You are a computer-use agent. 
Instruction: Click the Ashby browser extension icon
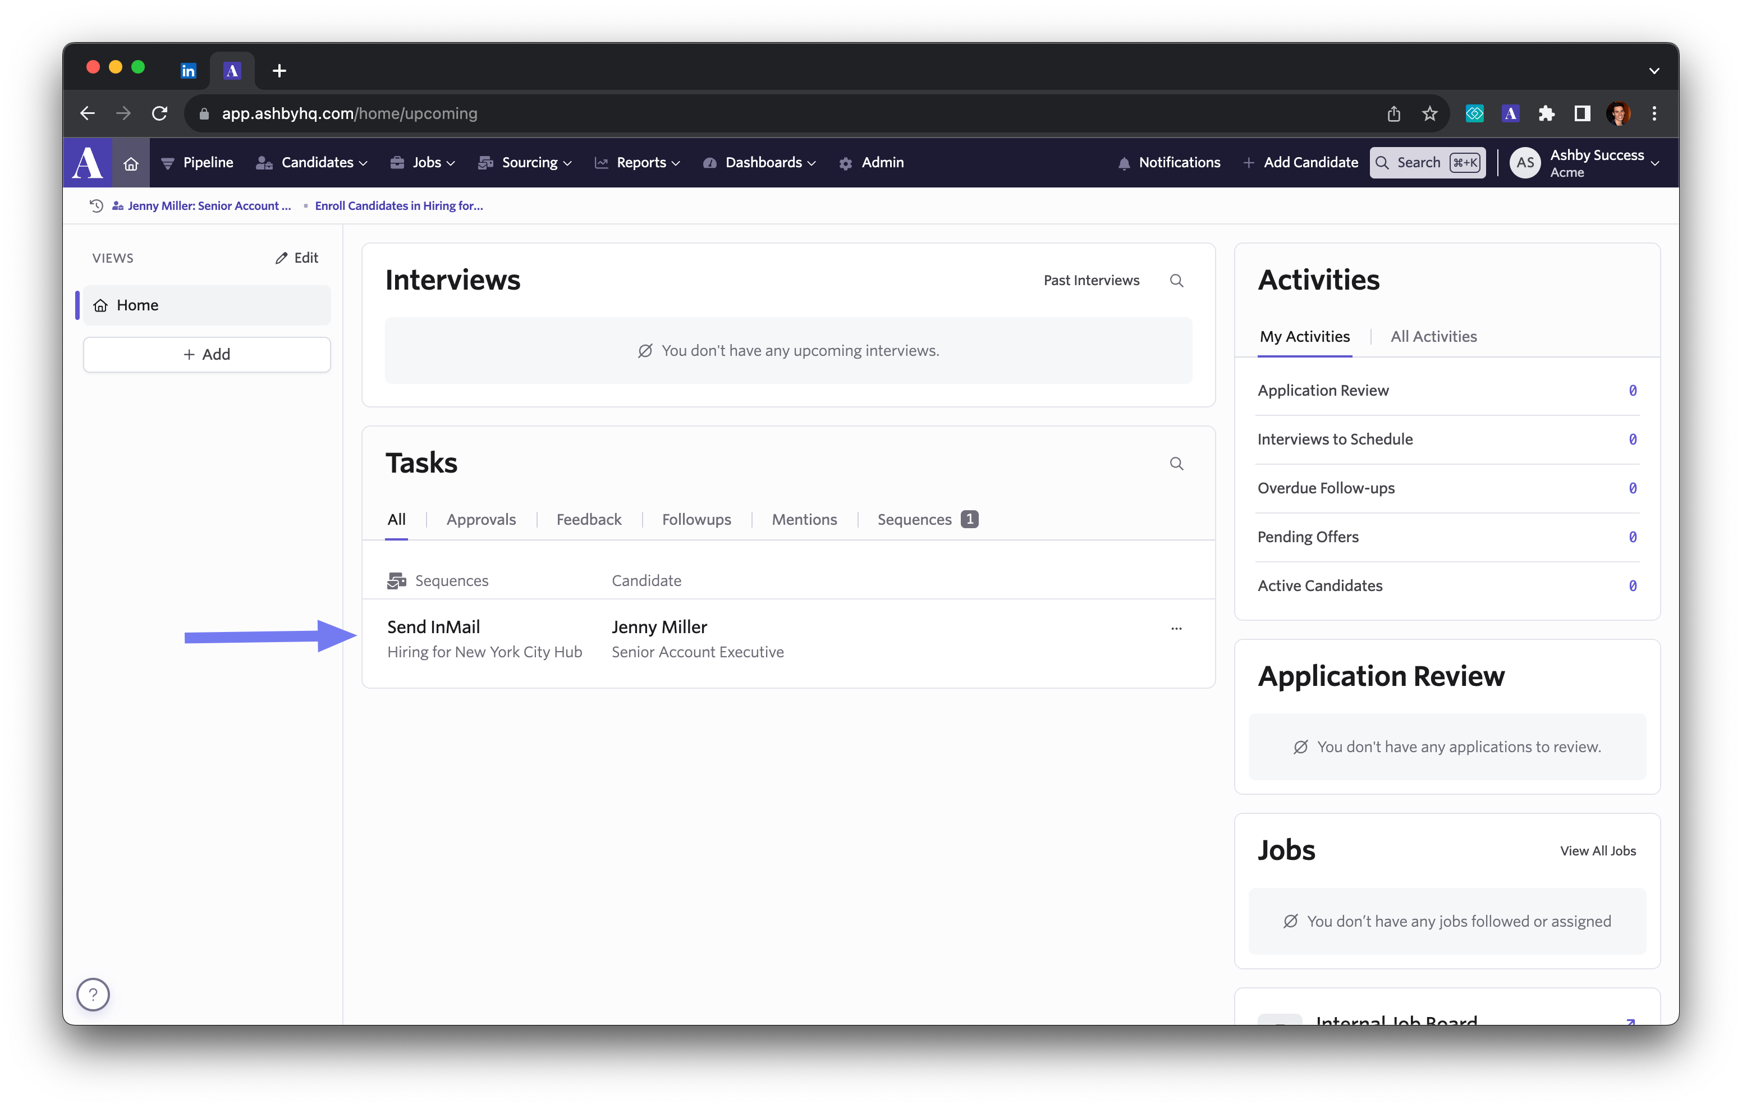coord(1510,113)
